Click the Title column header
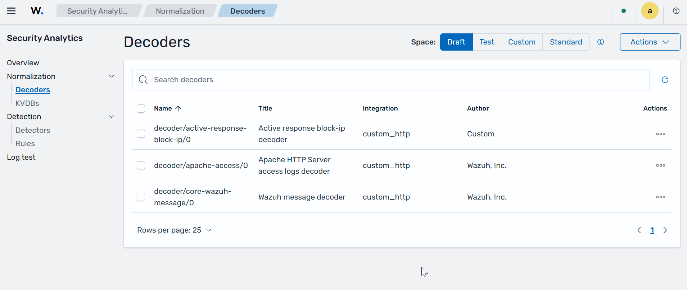This screenshot has height=290, width=687. click(265, 108)
